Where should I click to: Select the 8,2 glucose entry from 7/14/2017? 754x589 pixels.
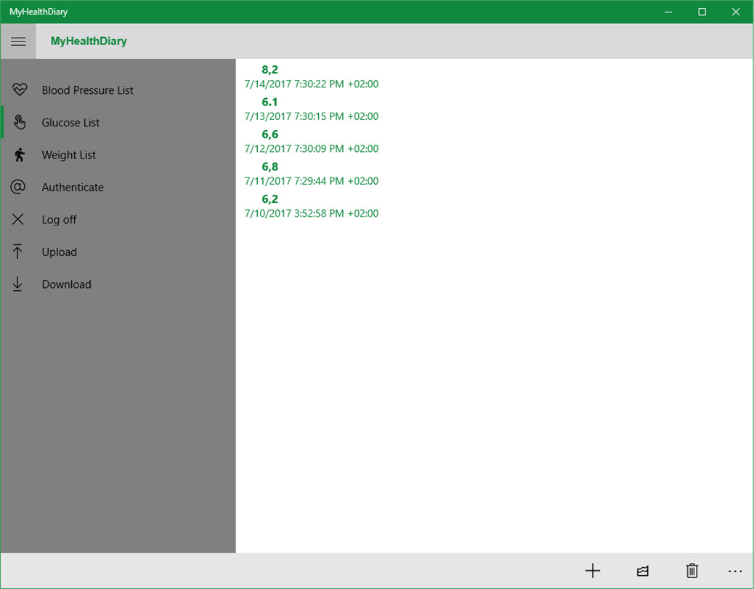[x=312, y=77]
